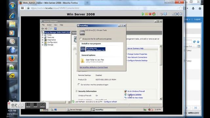
Task: Click the yellow suspend VM icon
Action: point(147,14)
